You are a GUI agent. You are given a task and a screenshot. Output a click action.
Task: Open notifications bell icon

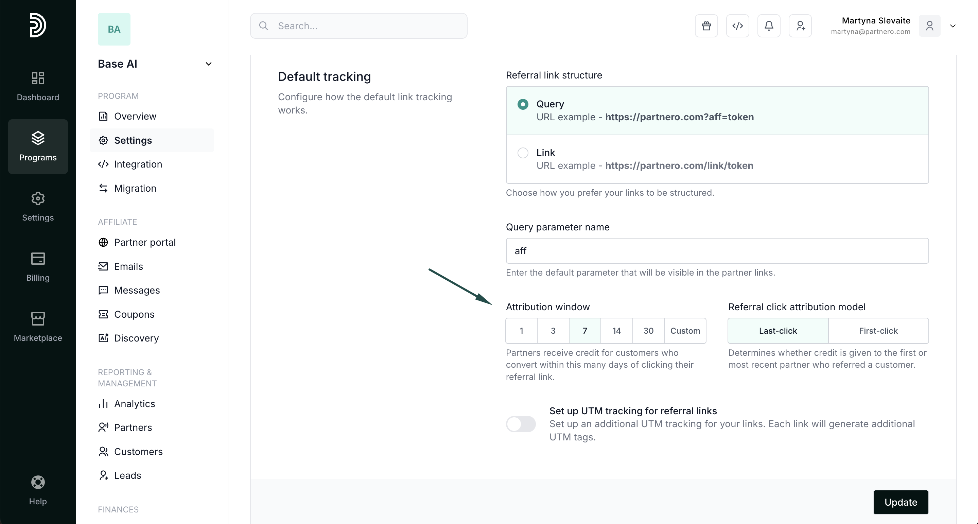point(769,26)
